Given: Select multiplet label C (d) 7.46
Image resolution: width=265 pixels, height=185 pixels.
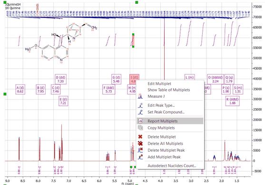Looking at the screenshot, I should (56, 90).
